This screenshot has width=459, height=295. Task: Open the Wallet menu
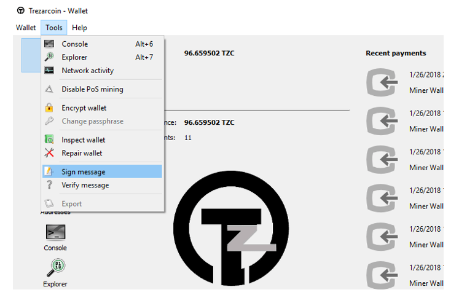coord(26,28)
